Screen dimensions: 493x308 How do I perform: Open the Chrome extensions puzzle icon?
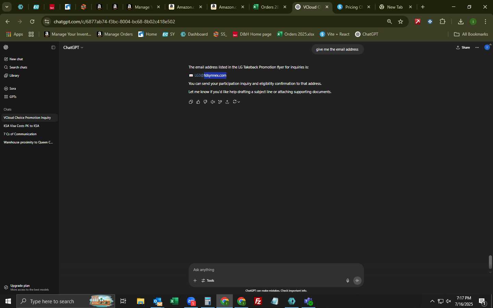443,22
